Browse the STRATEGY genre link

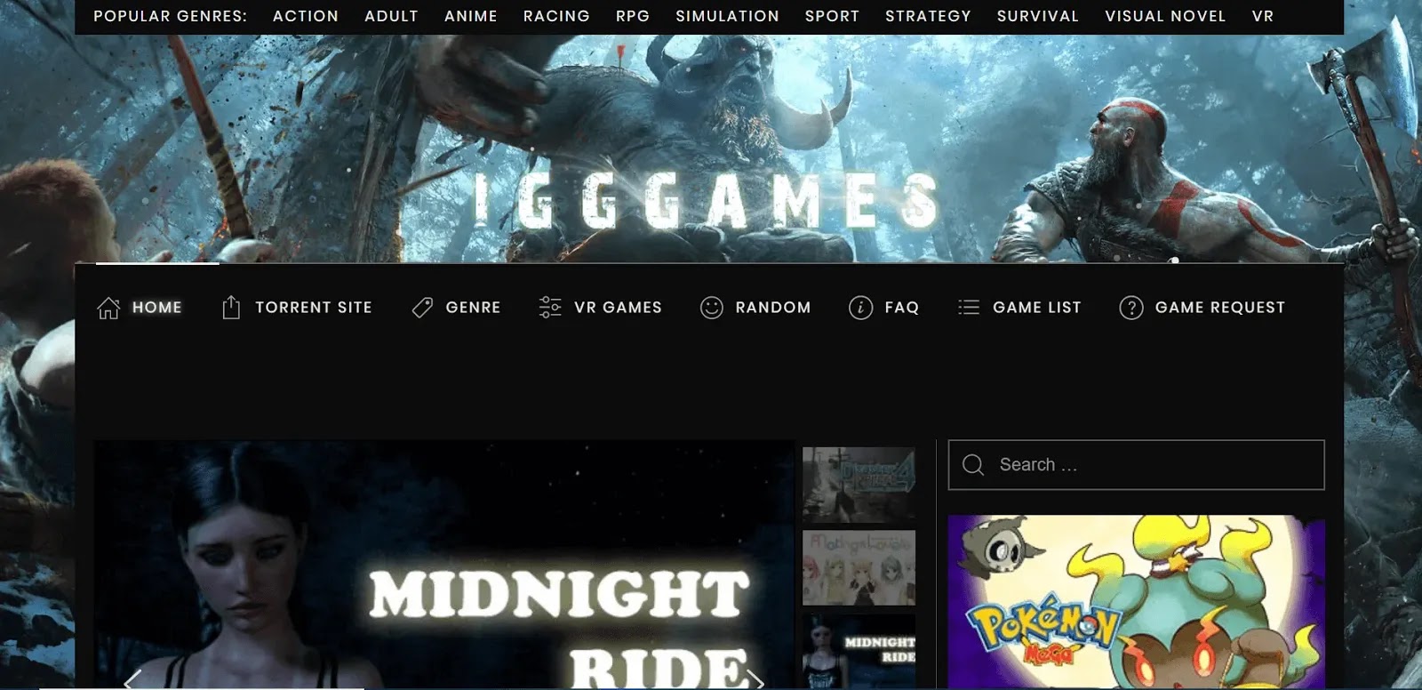point(928,16)
